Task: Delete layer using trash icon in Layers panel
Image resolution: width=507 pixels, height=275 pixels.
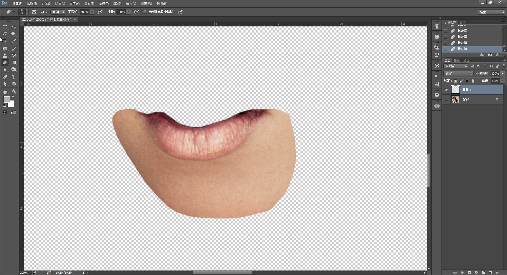Action: [497, 272]
